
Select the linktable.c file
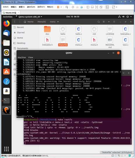125,30
